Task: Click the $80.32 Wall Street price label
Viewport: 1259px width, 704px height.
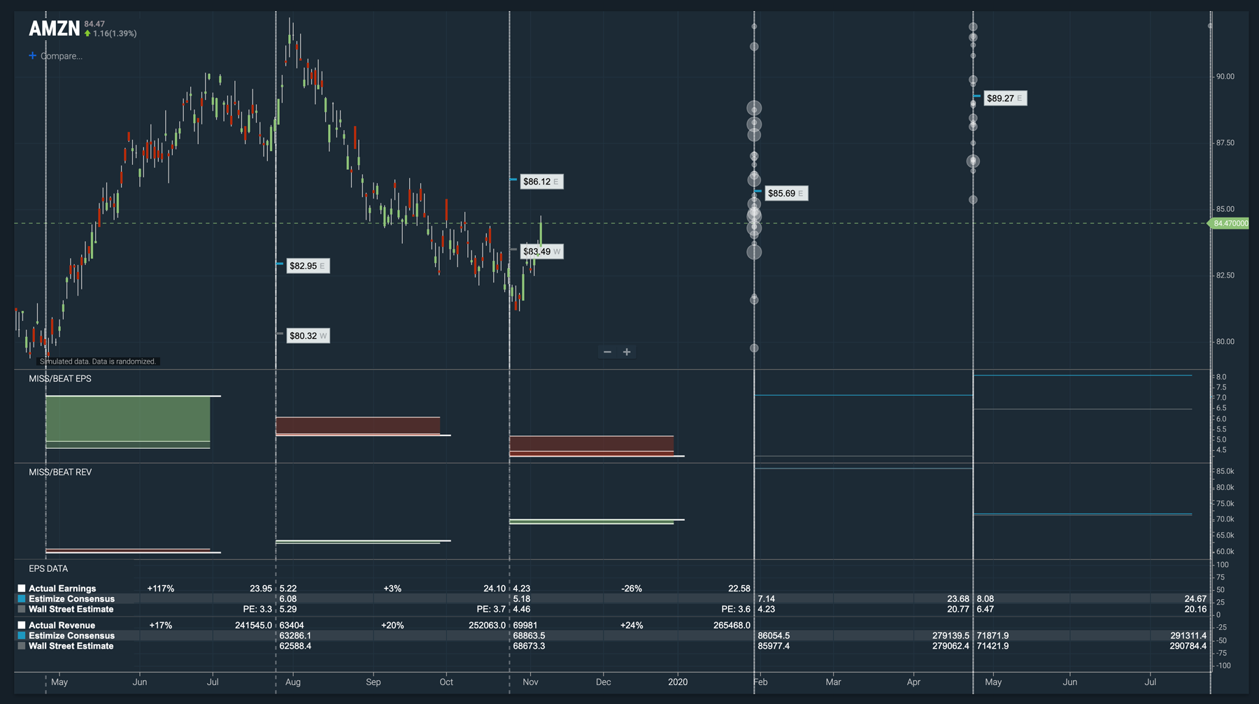Action: click(x=308, y=336)
